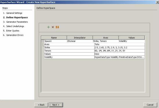Delete the selected space using the red X icon
The height and width of the screenshot is (108, 159).
point(53,27)
